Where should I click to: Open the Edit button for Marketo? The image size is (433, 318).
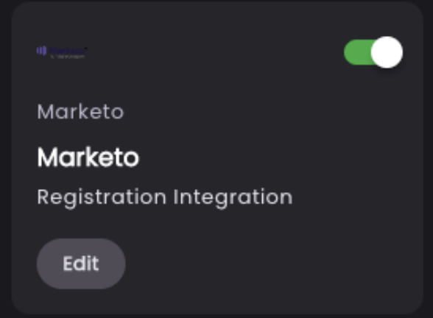click(81, 264)
